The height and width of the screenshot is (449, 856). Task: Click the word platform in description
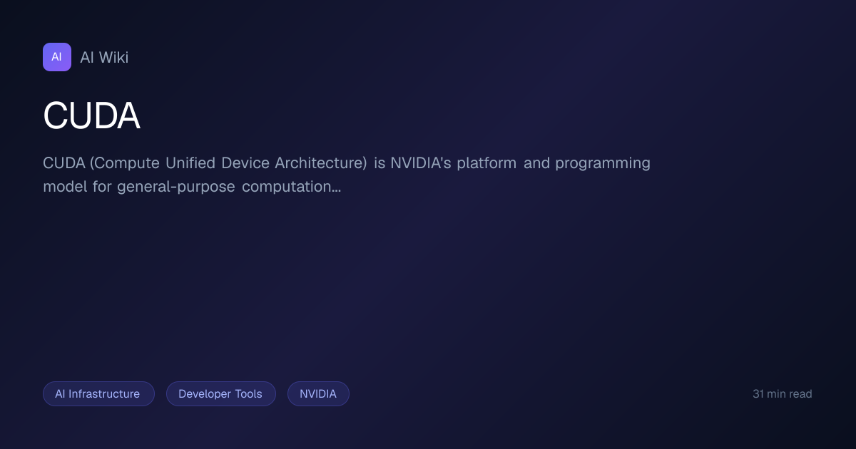click(486, 164)
